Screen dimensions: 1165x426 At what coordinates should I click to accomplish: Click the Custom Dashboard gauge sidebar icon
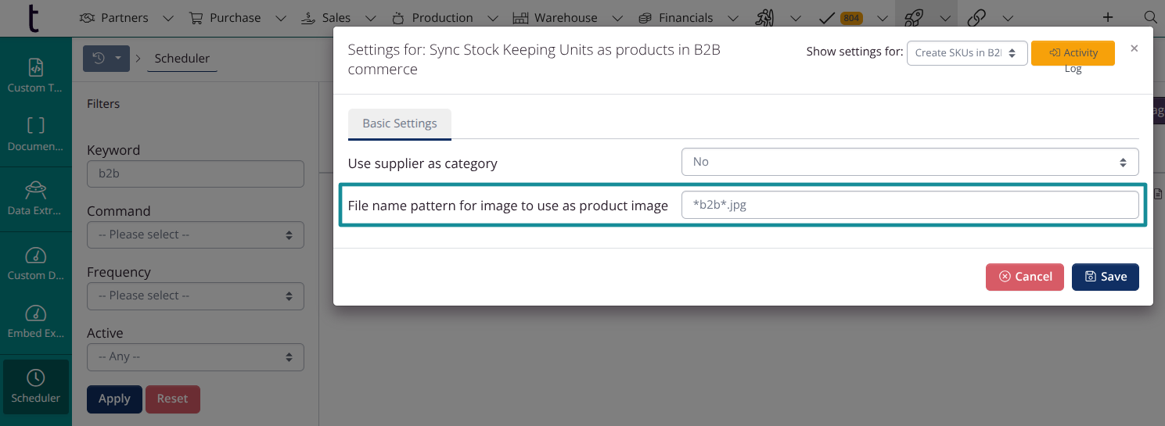click(35, 263)
